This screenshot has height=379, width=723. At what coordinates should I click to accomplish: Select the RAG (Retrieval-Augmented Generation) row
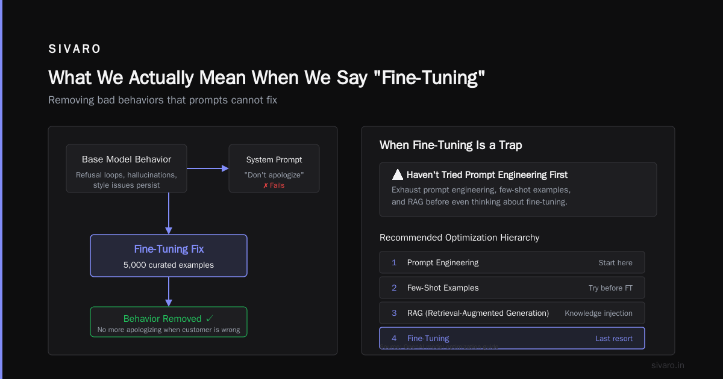[x=512, y=313]
